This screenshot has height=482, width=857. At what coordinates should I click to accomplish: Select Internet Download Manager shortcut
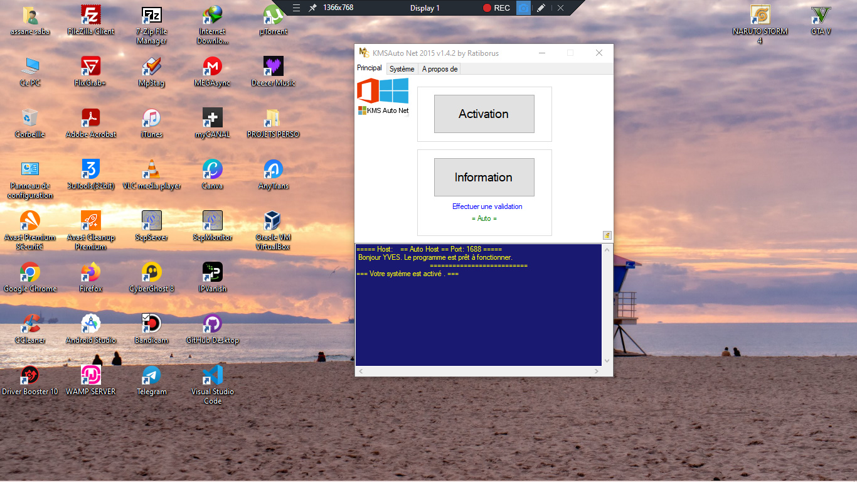click(x=213, y=26)
